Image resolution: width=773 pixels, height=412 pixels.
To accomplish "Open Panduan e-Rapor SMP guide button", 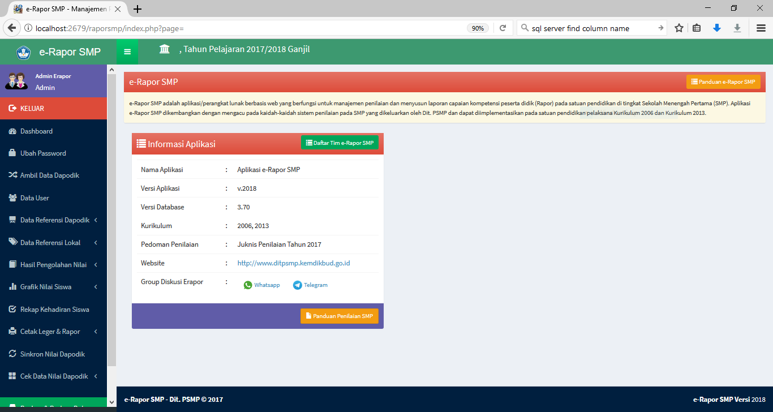I will [723, 82].
